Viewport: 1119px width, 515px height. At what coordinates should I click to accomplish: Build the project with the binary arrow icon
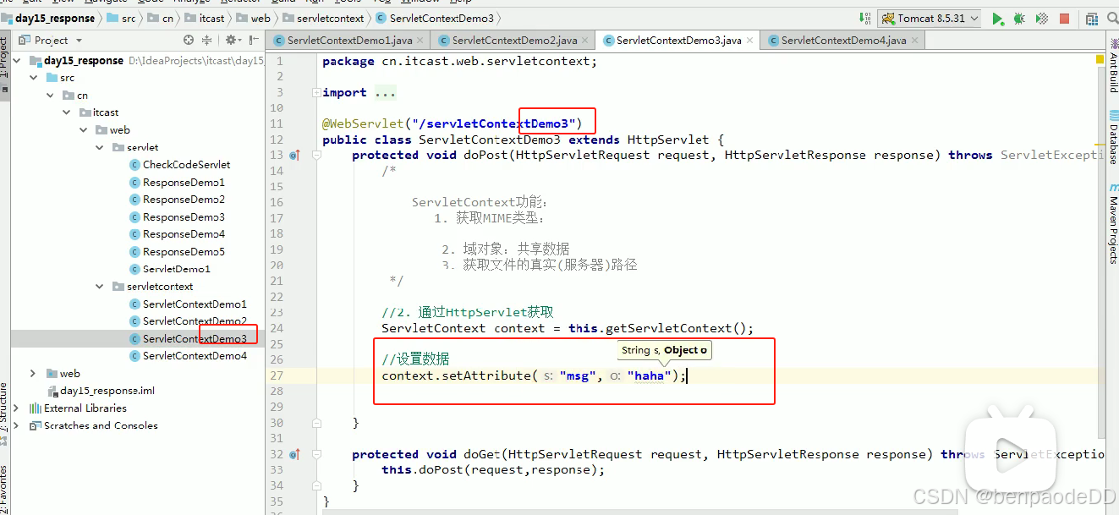point(865,18)
